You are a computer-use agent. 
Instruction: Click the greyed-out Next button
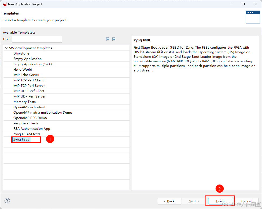pos(194,201)
